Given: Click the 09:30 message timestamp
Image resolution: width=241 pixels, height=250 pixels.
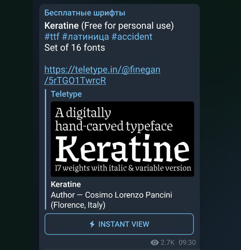Looking at the screenshot, I should (x=187, y=243).
